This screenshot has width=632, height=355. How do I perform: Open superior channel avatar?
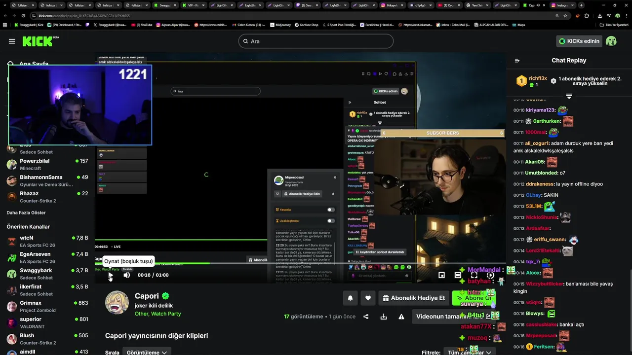(x=12, y=322)
